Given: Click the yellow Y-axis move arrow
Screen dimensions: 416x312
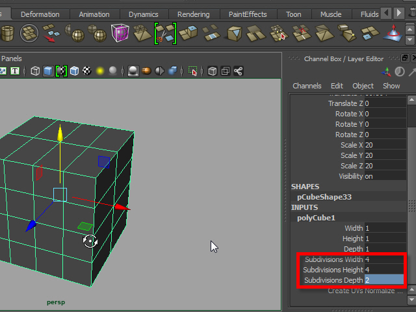Looking at the screenshot, I should pyautogui.click(x=60, y=133).
